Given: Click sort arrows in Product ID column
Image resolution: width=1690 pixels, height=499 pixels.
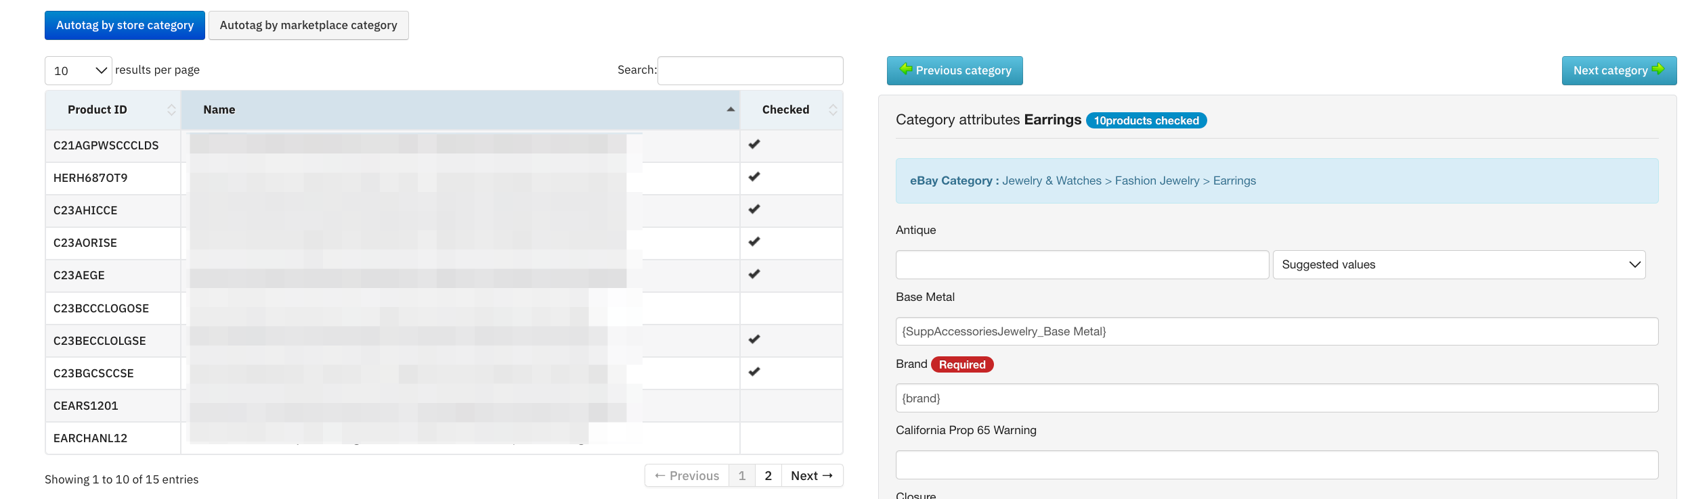Looking at the screenshot, I should point(171,110).
